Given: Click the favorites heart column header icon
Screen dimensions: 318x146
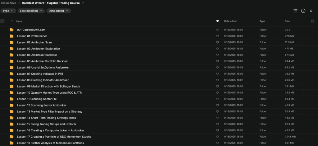Looking at the screenshot, I should click(217, 21).
